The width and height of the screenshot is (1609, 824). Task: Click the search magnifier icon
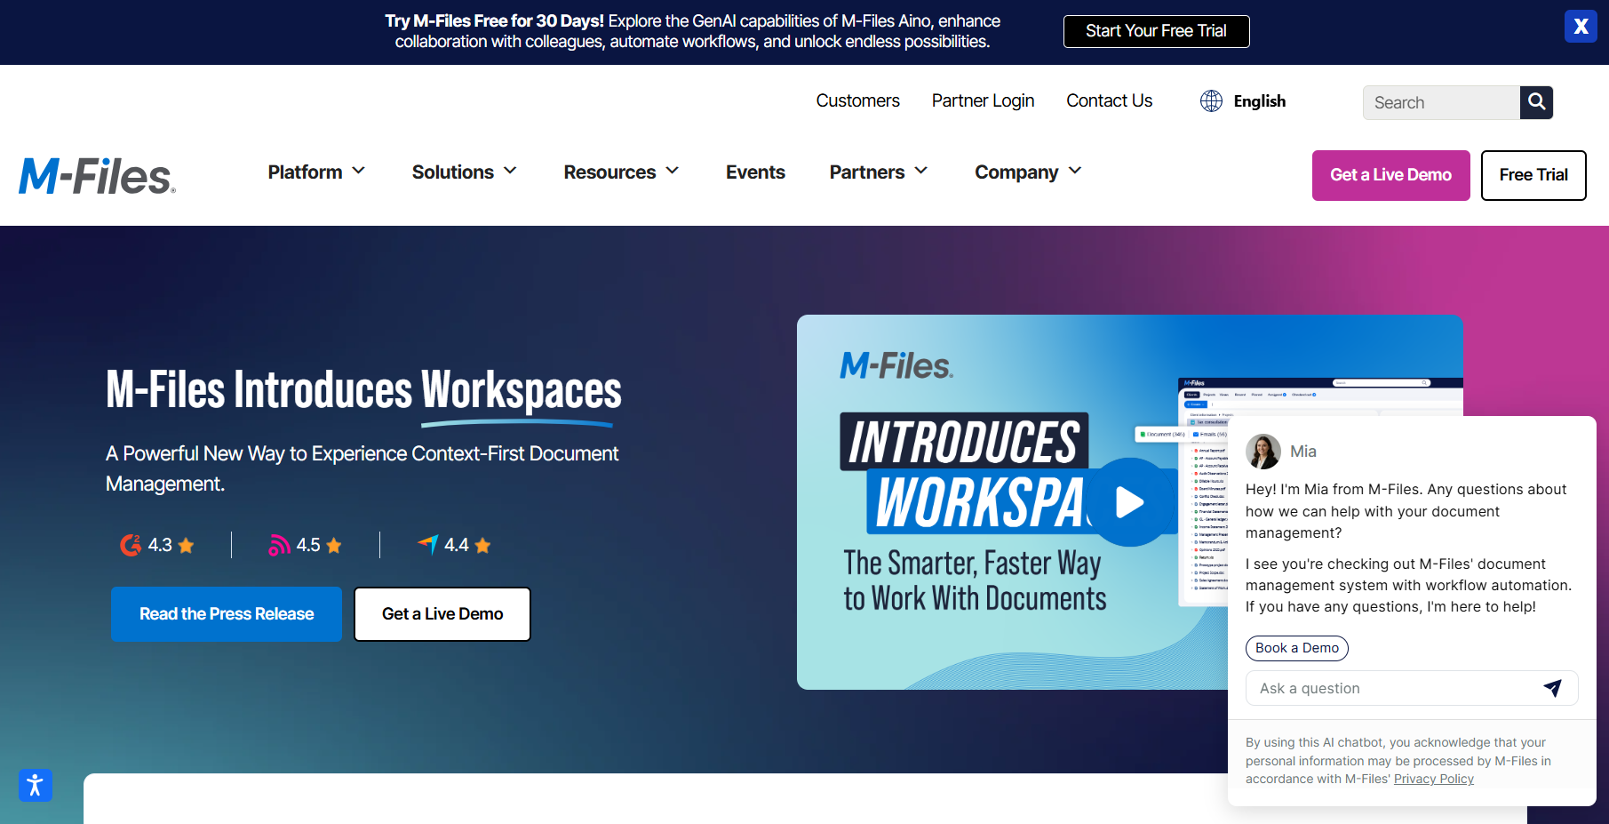coord(1536,102)
